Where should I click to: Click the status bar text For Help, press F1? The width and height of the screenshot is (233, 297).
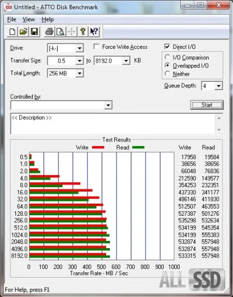click(x=27, y=290)
